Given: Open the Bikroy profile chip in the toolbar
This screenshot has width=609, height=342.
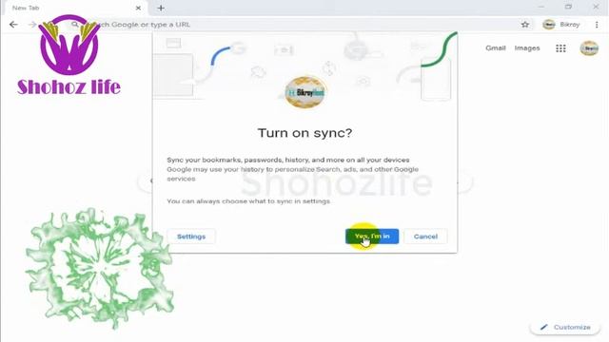Looking at the screenshot, I should 561,25.
